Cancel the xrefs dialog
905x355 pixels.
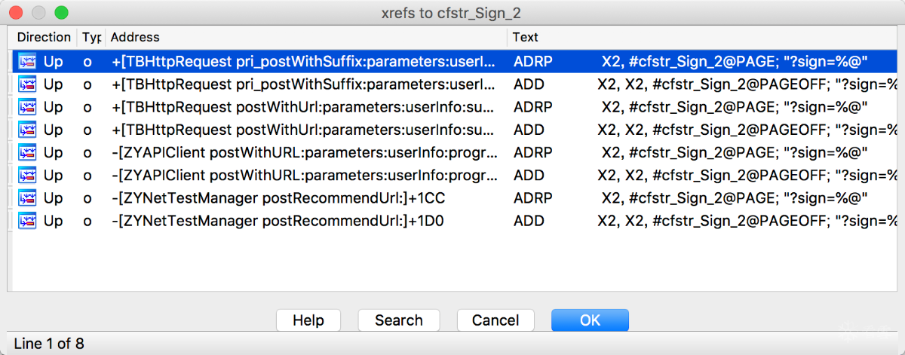click(x=495, y=320)
